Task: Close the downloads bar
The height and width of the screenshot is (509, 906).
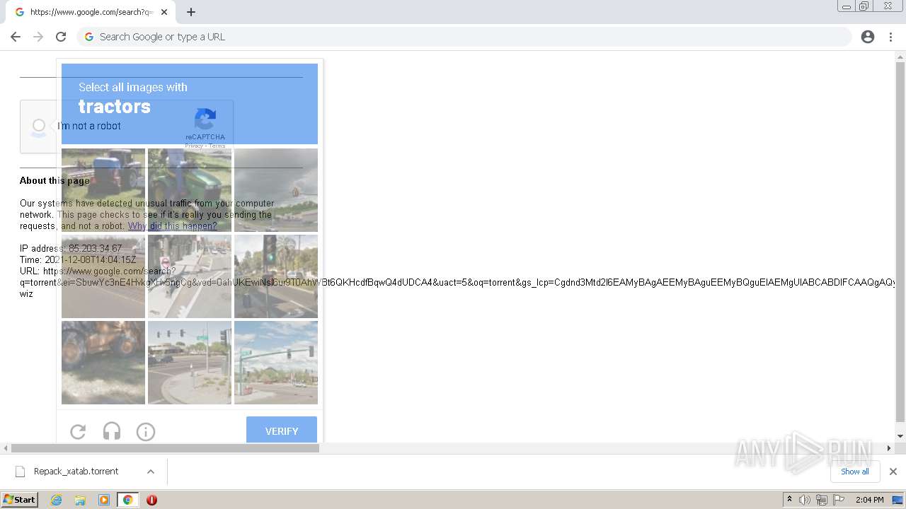Action: click(893, 472)
